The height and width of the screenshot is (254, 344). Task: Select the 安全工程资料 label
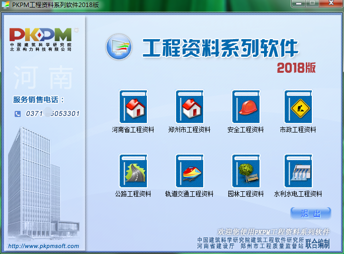(246, 130)
